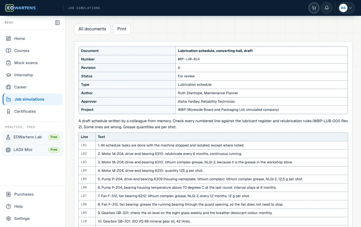The image size is (361, 227).
Task: Open the AS user avatar
Action: [343, 8]
